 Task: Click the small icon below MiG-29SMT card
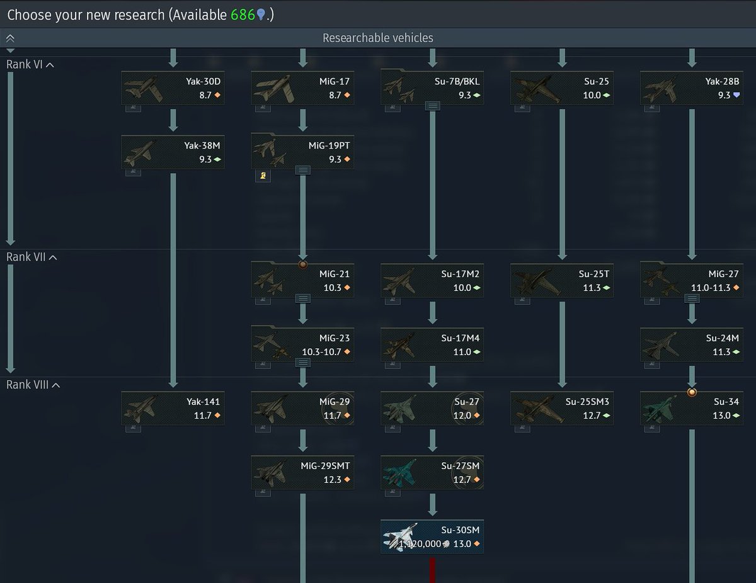[x=263, y=492]
